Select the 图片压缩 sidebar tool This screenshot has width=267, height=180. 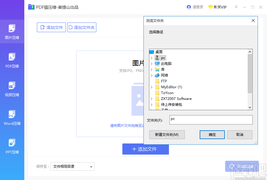pyautogui.click(x=12, y=32)
